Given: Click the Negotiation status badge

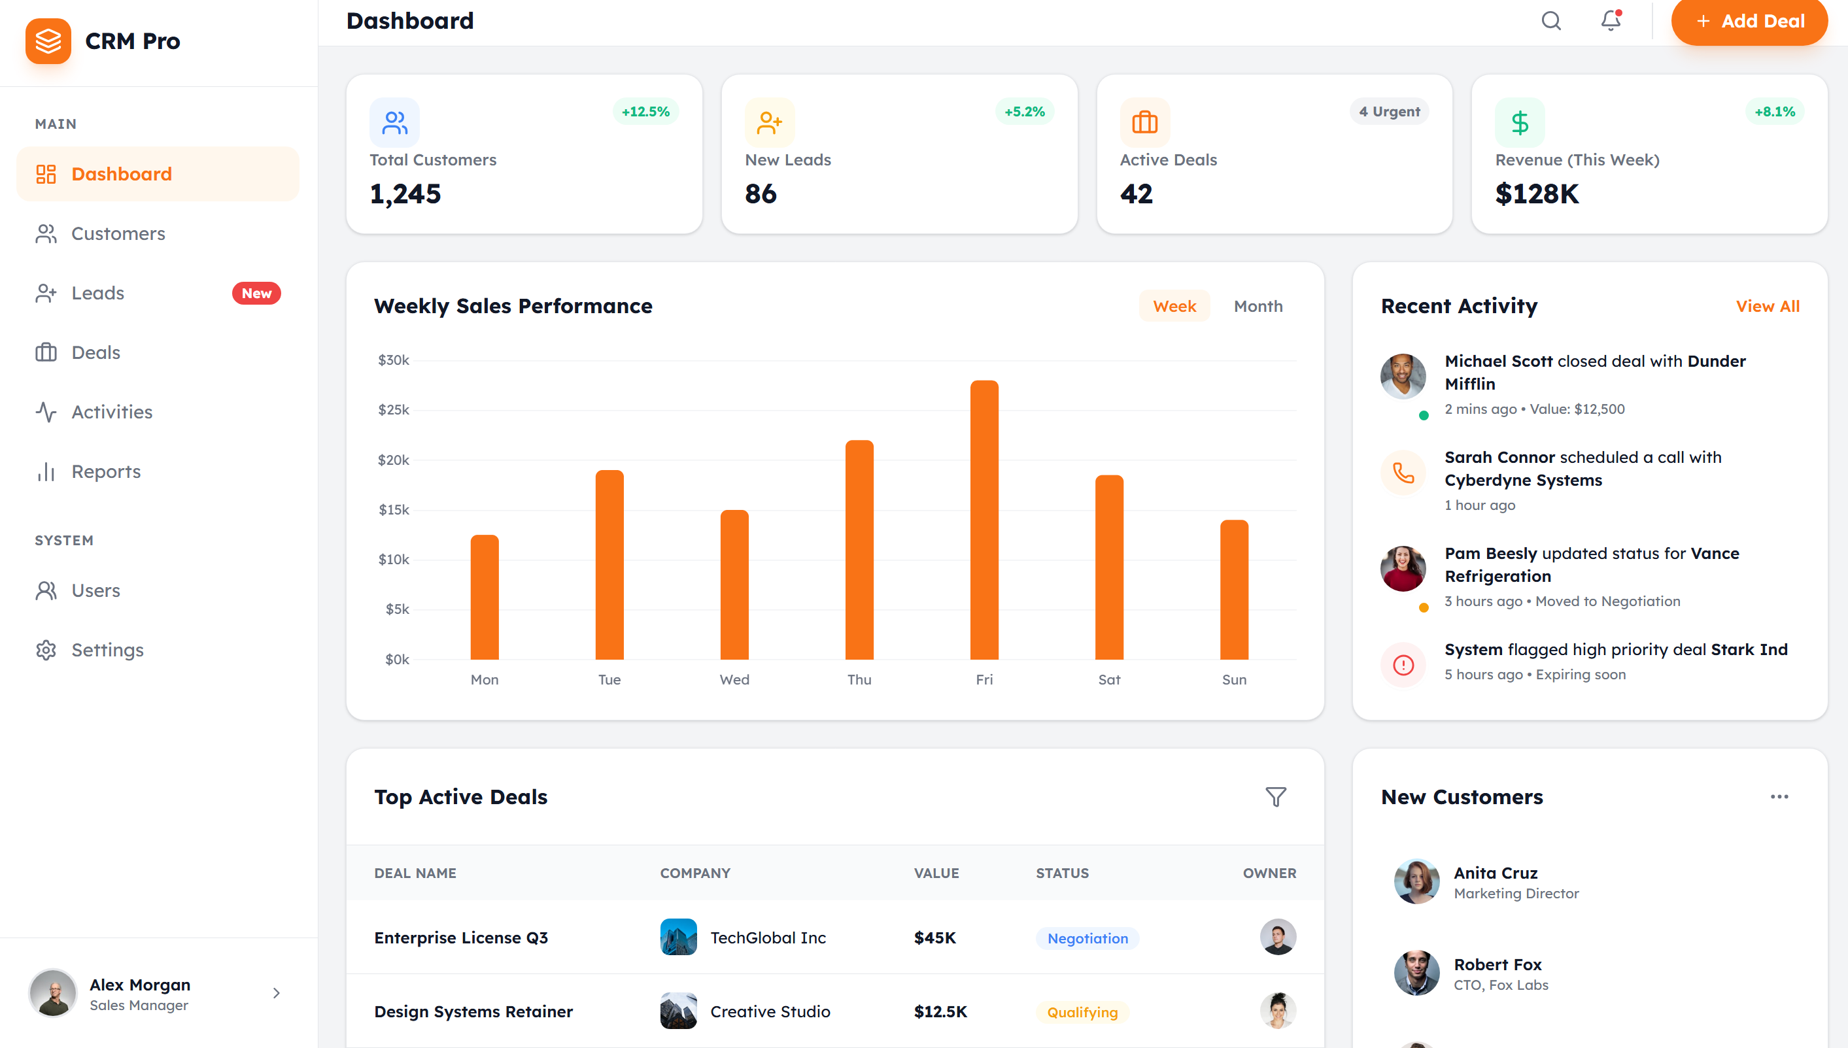Looking at the screenshot, I should 1087,939.
